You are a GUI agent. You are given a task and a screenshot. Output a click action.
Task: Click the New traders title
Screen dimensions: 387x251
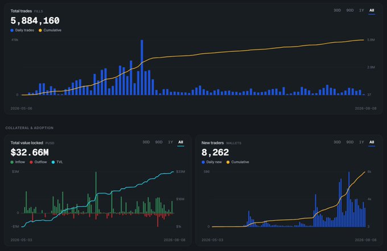212,143
